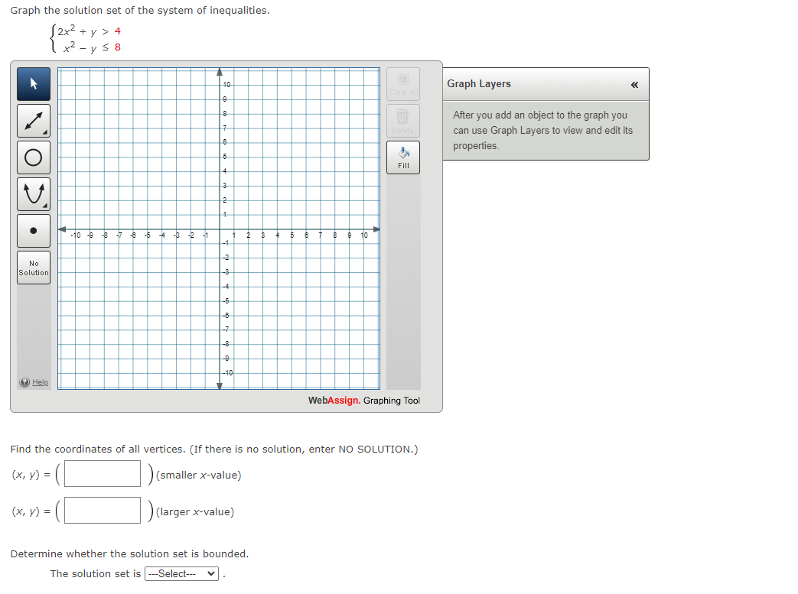Screen dimensions: 798x594
Task: Expand the line tool's corner triangle options
Action: point(46,132)
